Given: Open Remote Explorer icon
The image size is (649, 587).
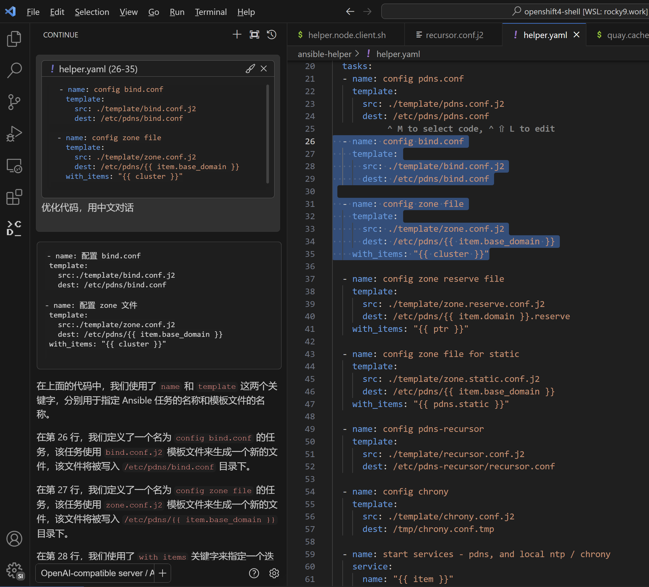Looking at the screenshot, I should 14,166.
